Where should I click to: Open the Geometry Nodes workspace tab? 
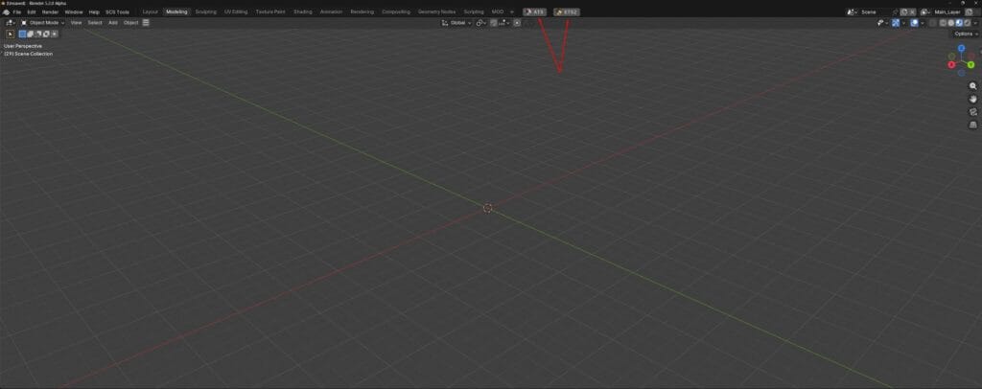tap(437, 11)
